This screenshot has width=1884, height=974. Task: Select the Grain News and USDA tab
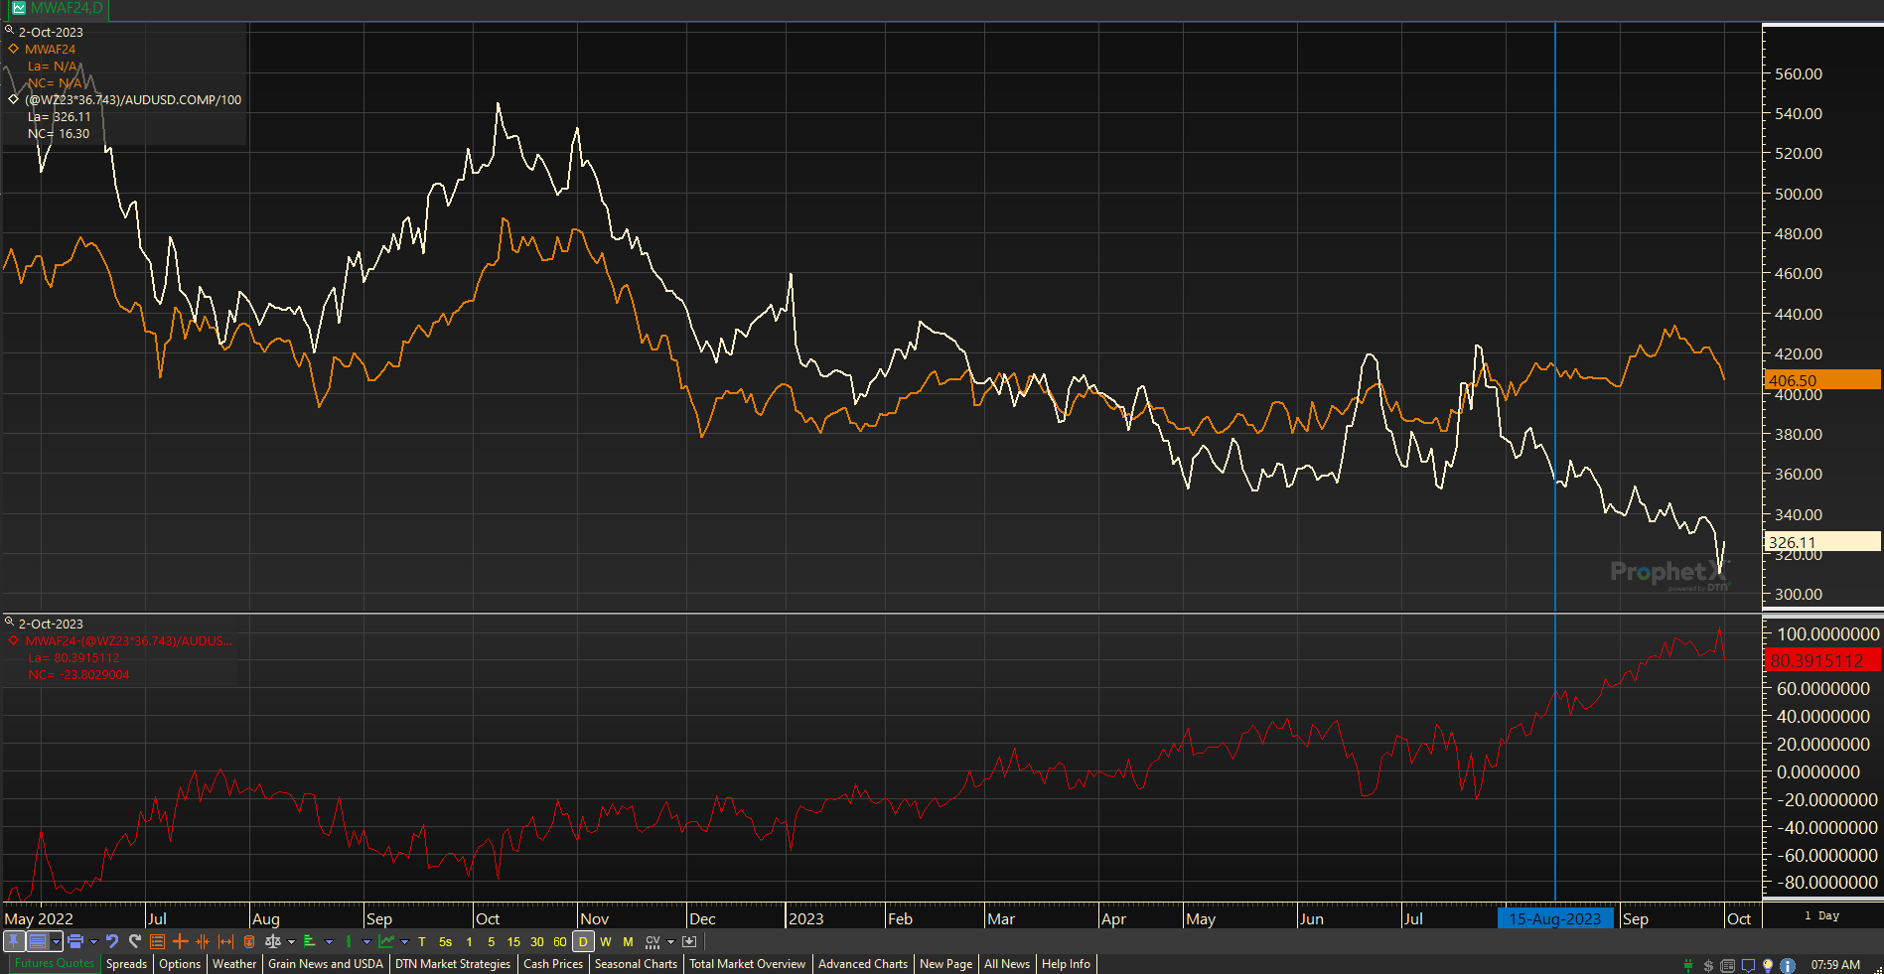coord(326,964)
